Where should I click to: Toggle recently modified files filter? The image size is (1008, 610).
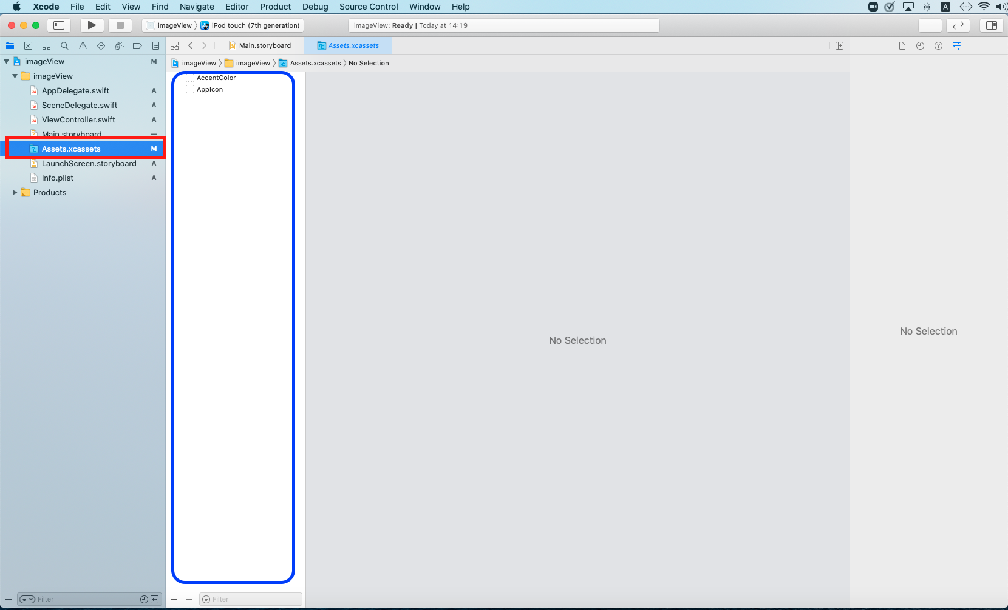pos(144,599)
